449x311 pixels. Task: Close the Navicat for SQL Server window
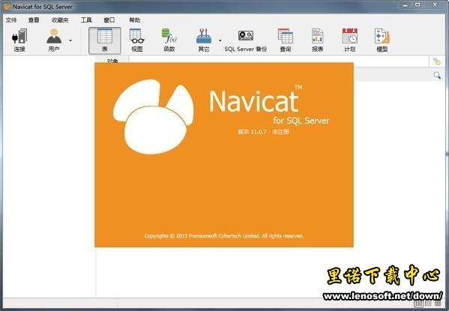point(435,4)
